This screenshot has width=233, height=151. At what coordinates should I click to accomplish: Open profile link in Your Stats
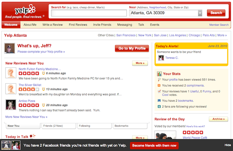(x=173, y=80)
